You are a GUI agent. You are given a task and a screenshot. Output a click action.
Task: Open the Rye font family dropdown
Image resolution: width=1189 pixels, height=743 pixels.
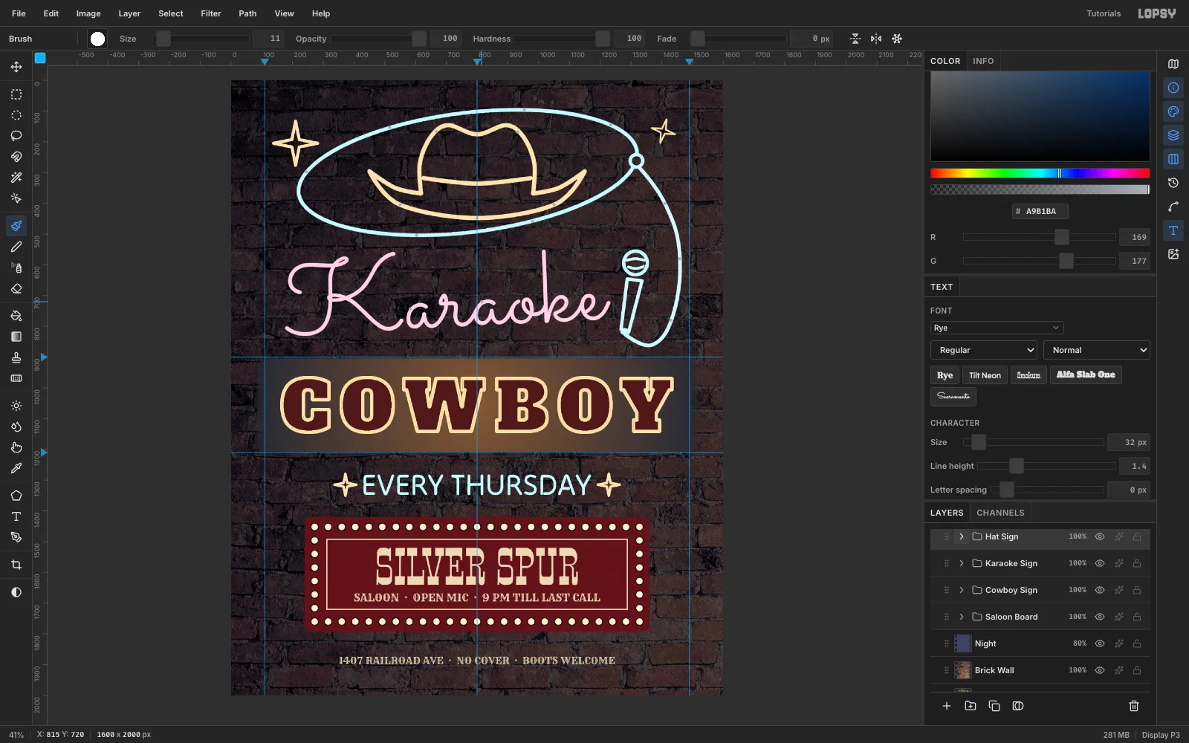[997, 328]
